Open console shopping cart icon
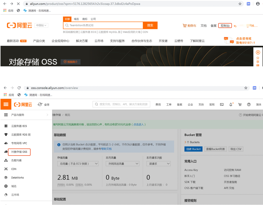This screenshot has width=263, height=205. pos(240,104)
